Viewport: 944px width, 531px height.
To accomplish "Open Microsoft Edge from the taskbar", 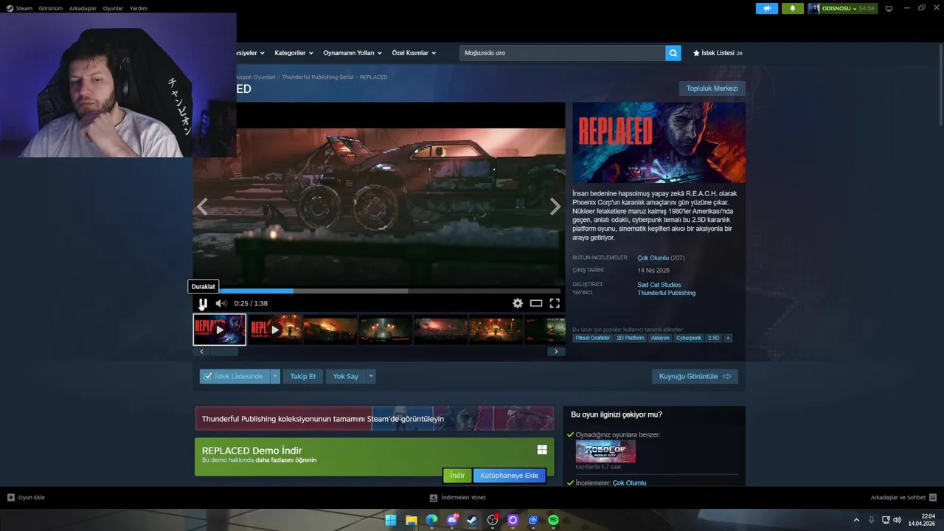I will pos(431,520).
